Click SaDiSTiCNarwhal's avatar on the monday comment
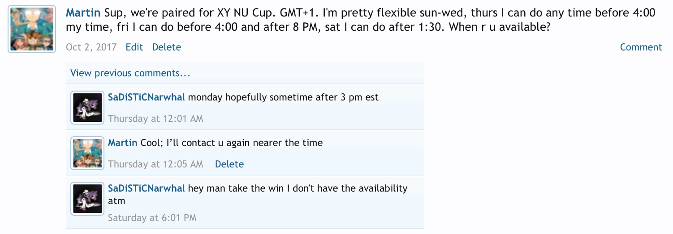The height and width of the screenshot is (234, 673). pos(88,107)
